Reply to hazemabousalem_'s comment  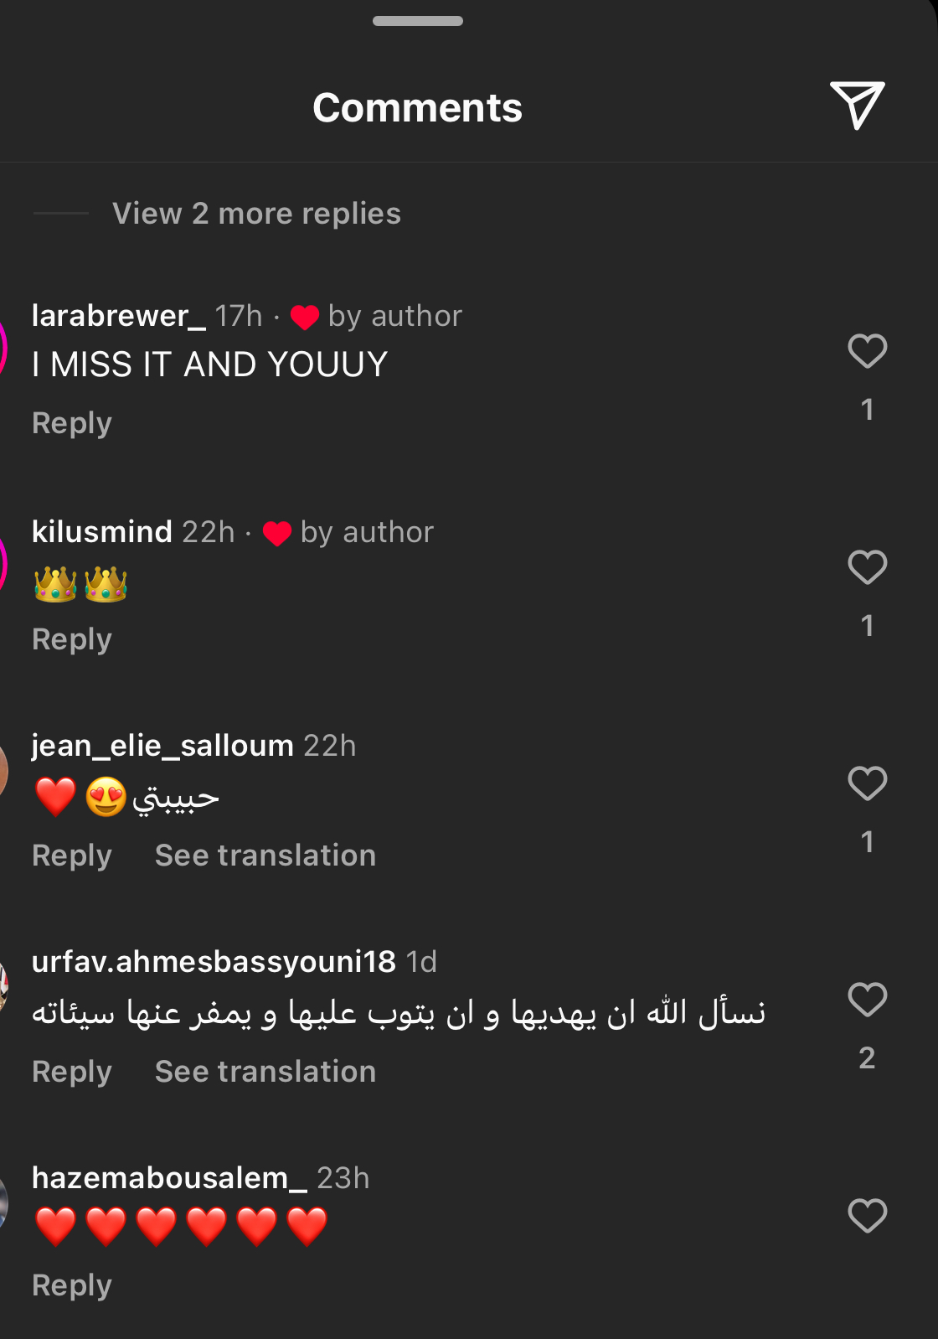72,1285
